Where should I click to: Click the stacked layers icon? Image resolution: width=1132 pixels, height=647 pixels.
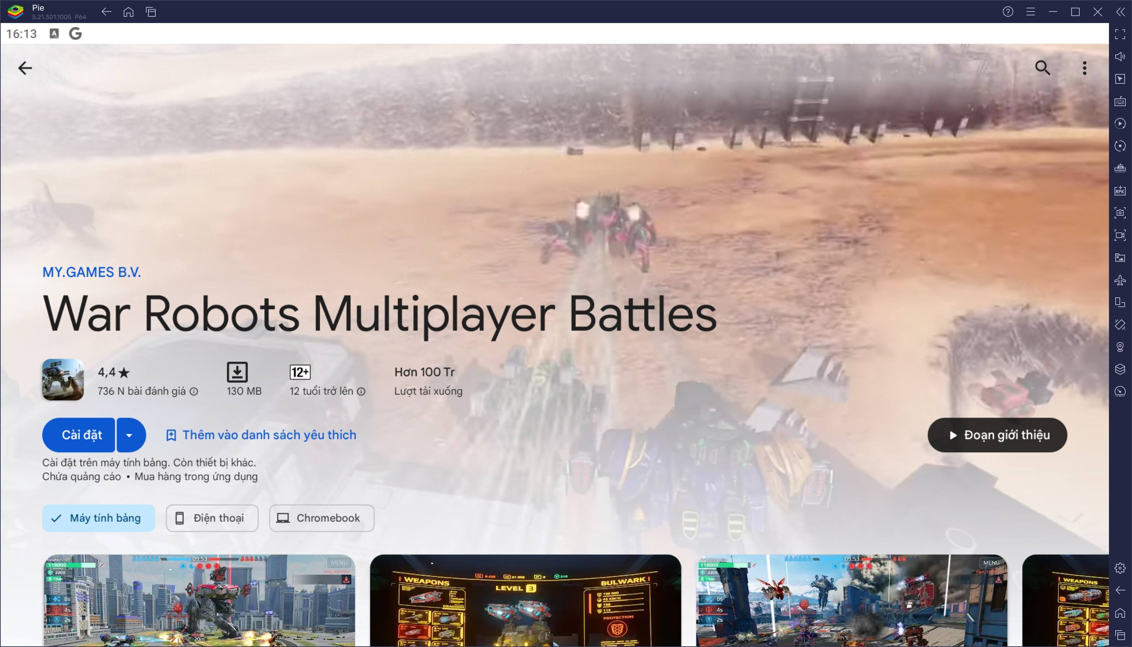point(1120,369)
